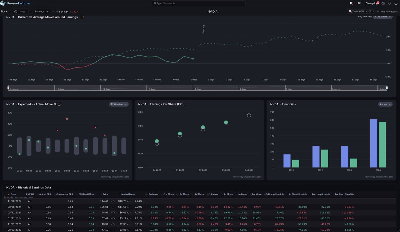
Task: Click the 08/28/2024 date cell
Action: [x=14, y=207]
